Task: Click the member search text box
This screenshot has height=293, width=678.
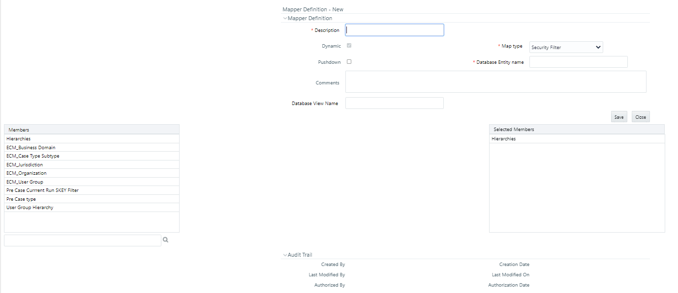Action: coord(81,240)
